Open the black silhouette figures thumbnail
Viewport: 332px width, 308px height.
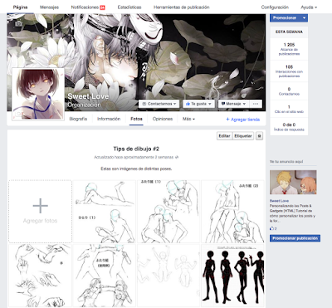pyautogui.click(x=232, y=276)
